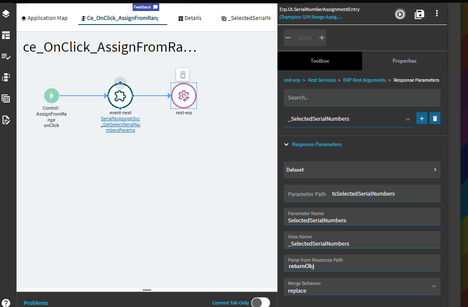Toggle the Current Tab Only switch
The image size is (468, 307).
coord(260,302)
